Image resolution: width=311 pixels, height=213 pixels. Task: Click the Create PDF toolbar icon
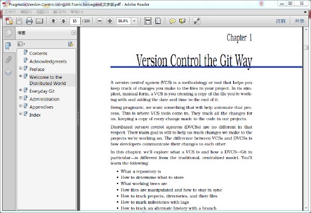(x=9, y=21)
